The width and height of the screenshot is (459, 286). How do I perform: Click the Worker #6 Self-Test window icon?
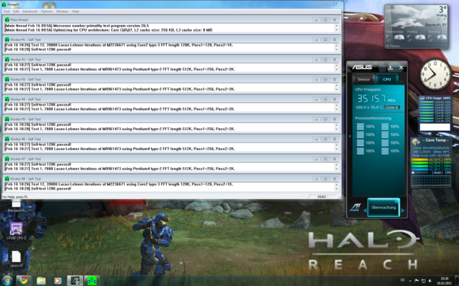(x=7, y=139)
